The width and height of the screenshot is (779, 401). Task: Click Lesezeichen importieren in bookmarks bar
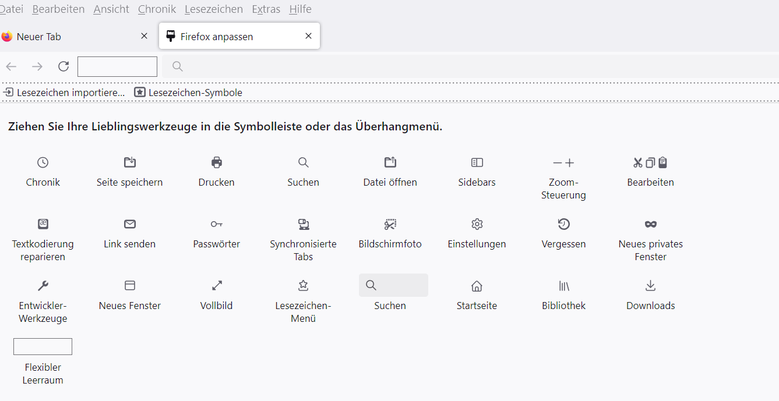(64, 93)
